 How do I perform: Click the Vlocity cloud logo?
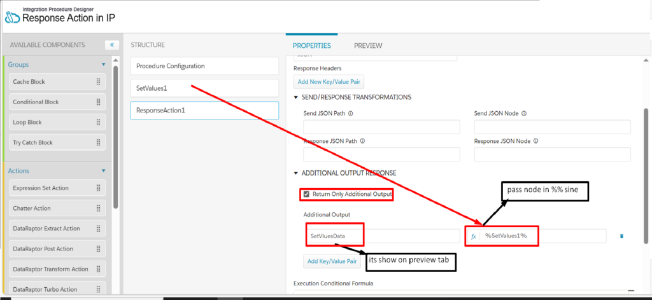[13, 18]
